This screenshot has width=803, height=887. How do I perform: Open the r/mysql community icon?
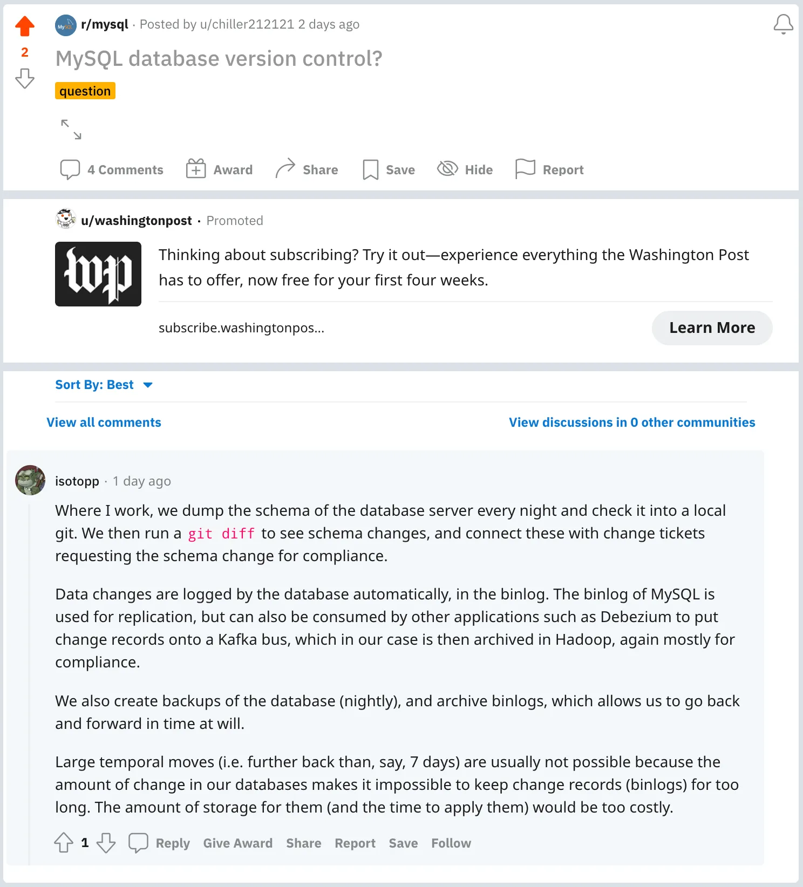point(65,24)
